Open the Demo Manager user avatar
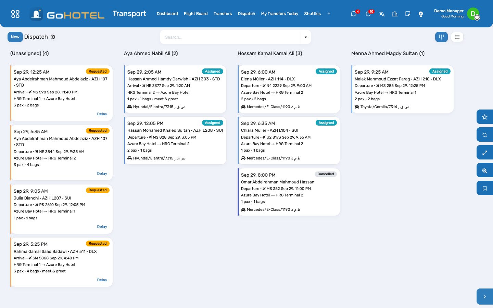493x308 pixels. 473,14
